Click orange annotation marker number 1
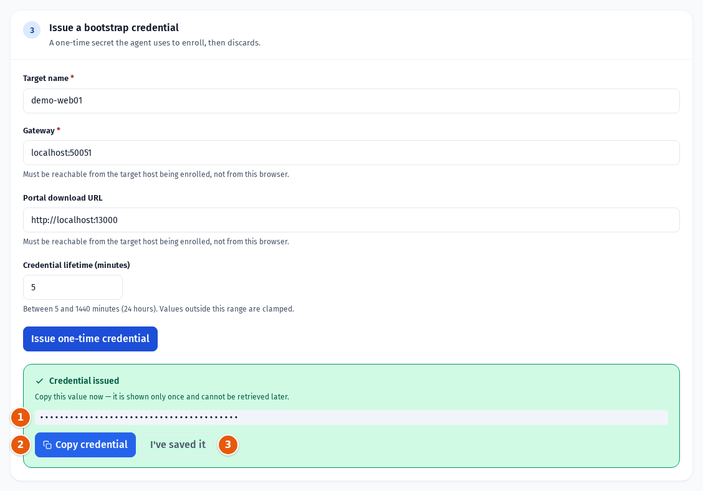703x491 pixels. point(20,417)
